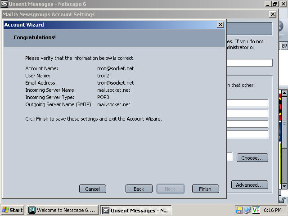
Task: Open Advanced... in Account Settings
Action: pyautogui.click(x=250, y=185)
